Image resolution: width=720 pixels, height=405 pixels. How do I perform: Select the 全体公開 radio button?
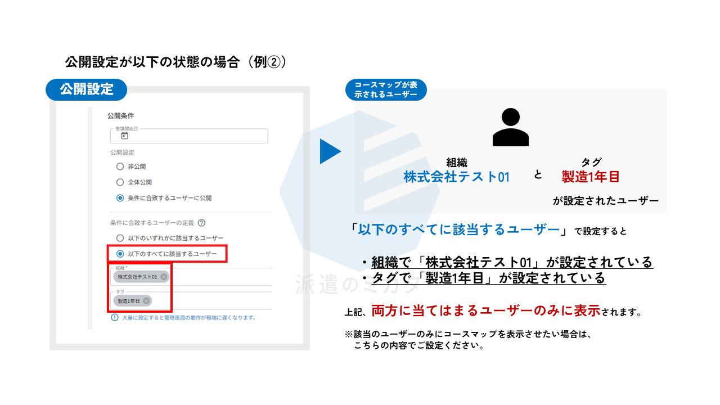(x=120, y=182)
